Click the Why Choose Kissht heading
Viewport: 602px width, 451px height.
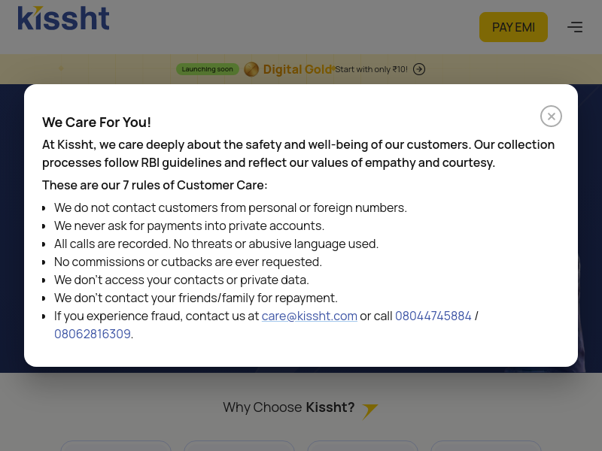288,407
